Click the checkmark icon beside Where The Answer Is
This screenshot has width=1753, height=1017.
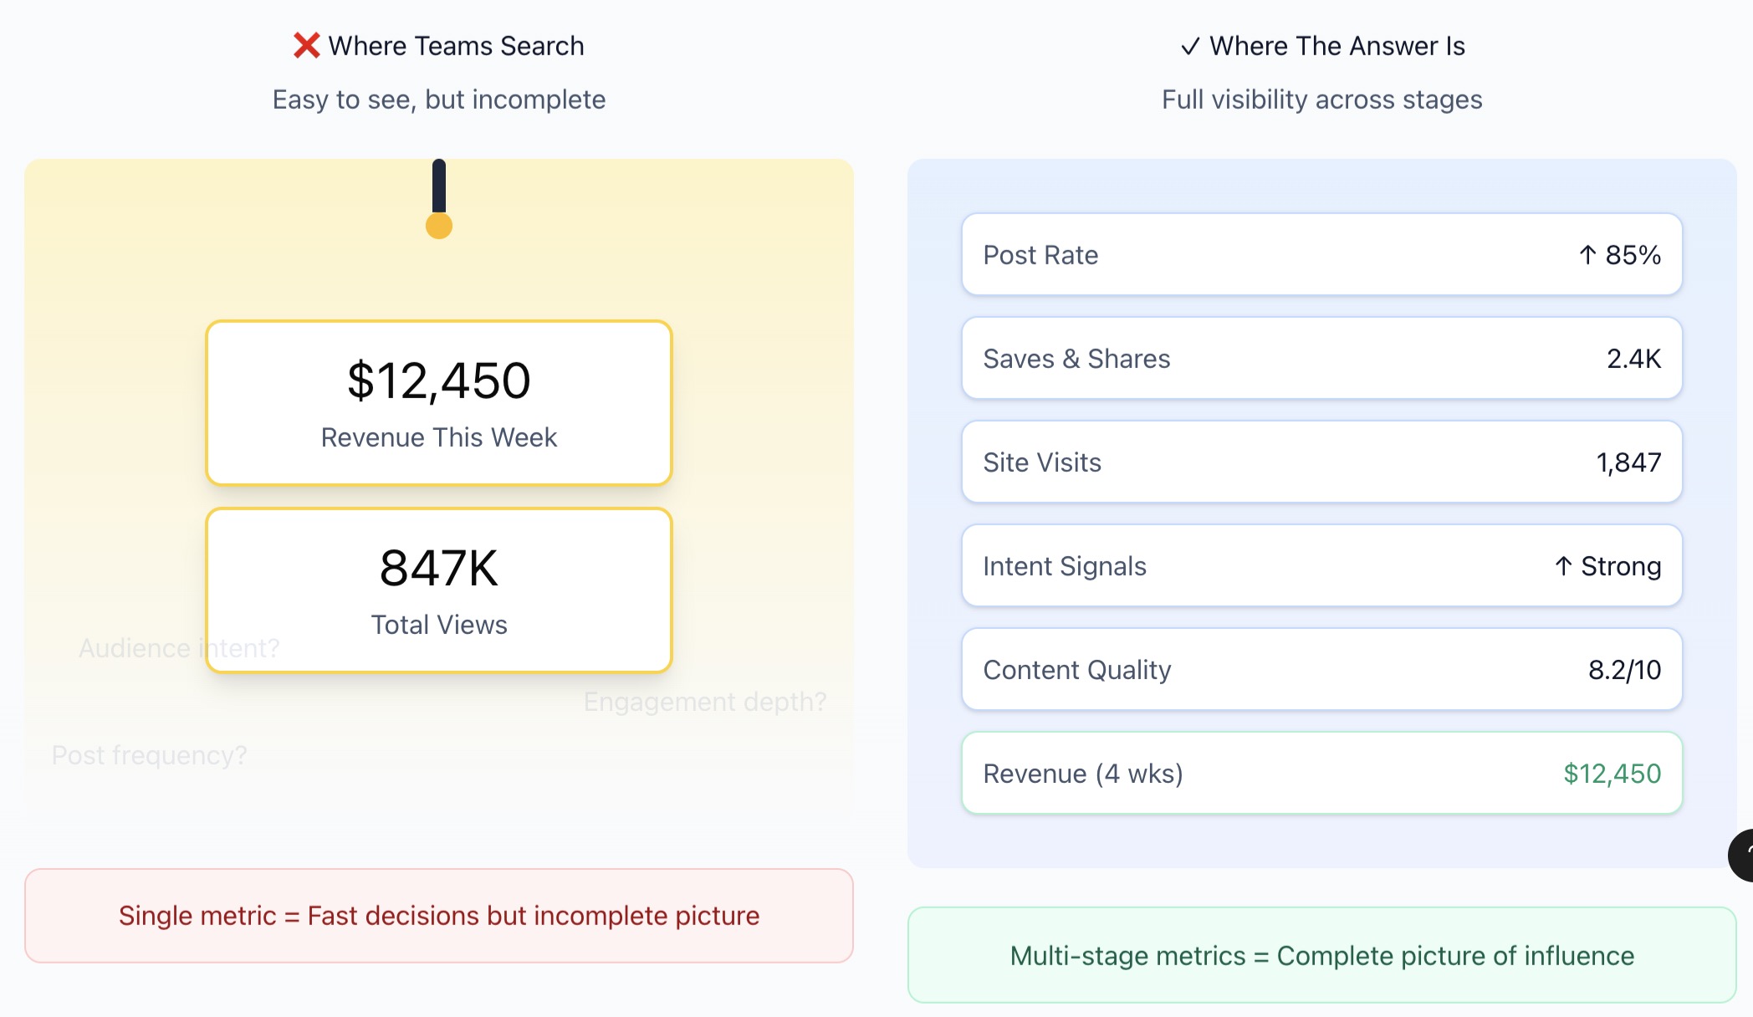coord(1189,46)
